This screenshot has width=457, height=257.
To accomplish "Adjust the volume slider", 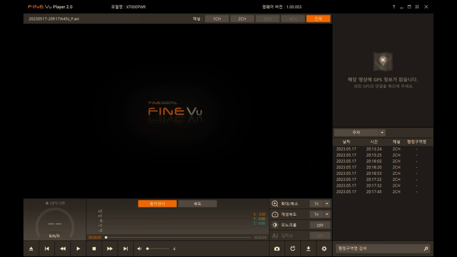I will (x=158, y=249).
